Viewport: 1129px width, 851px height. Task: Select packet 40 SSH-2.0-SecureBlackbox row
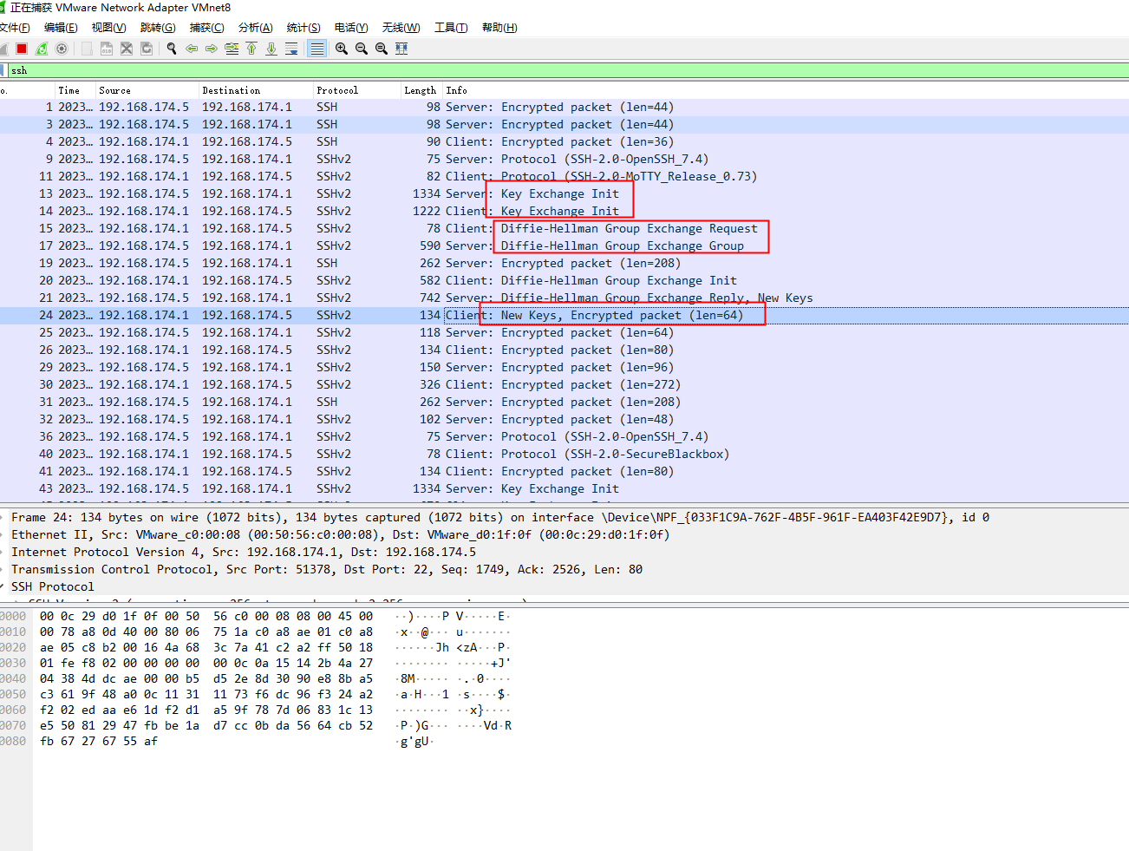click(x=564, y=454)
